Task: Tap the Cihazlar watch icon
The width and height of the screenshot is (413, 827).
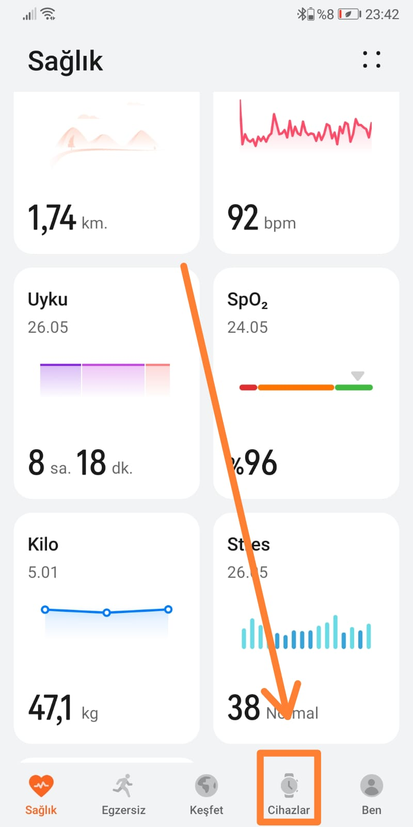Action: tap(289, 786)
